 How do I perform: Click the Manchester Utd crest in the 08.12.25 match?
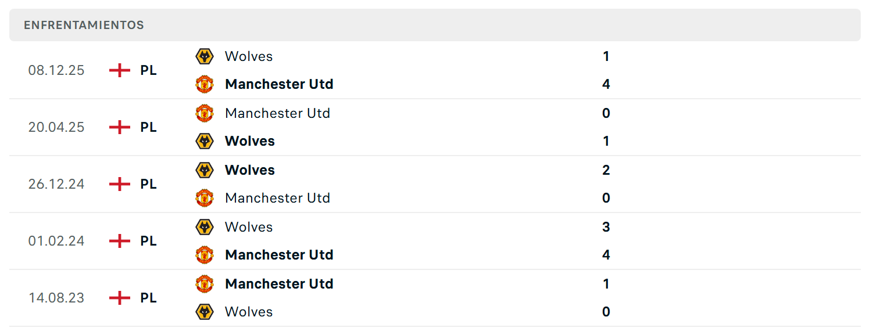pos(205,84)
